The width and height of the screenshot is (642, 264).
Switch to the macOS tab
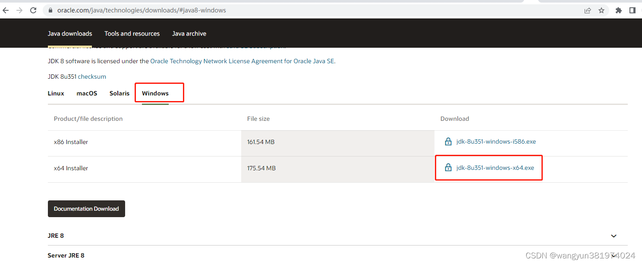(87, 93)
